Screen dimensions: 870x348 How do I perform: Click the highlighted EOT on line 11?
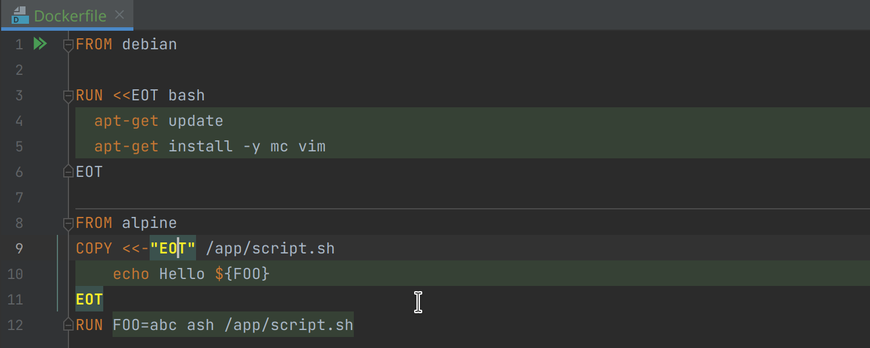click(89, 299)
